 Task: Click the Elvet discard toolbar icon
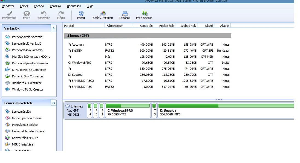tap(26, 14)
